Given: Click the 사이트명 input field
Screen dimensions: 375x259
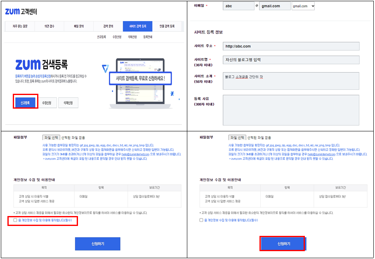Looking at the screenshot, I should (291, 60).
